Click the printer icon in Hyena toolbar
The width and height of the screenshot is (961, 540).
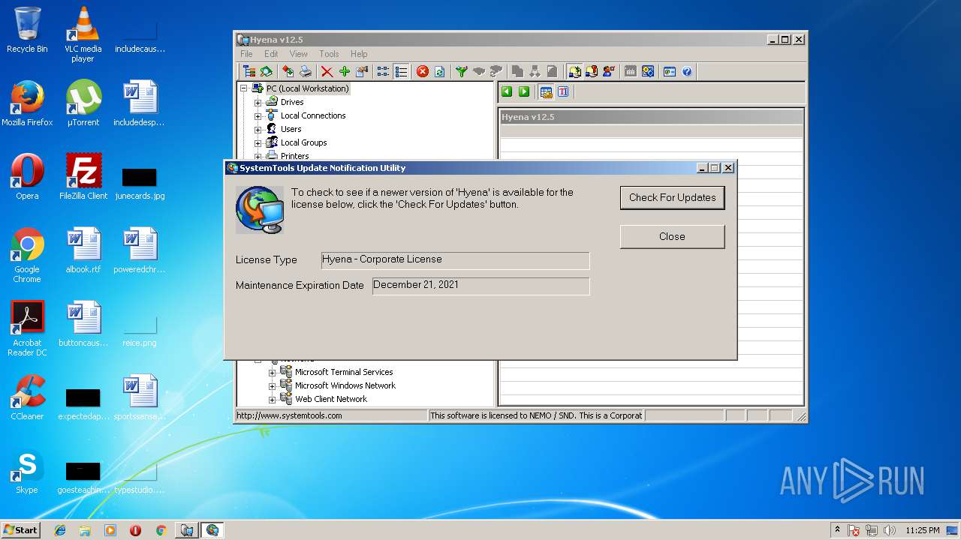[x=306, y=71]
